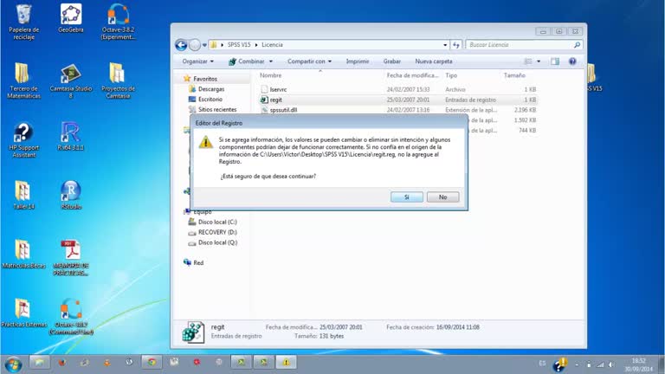665x374 pixels.
Task: Click the refresh button beside address bar
Action: pos(456,44)
